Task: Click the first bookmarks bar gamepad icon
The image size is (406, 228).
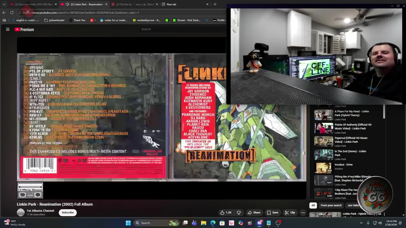Action: point(4,20)
